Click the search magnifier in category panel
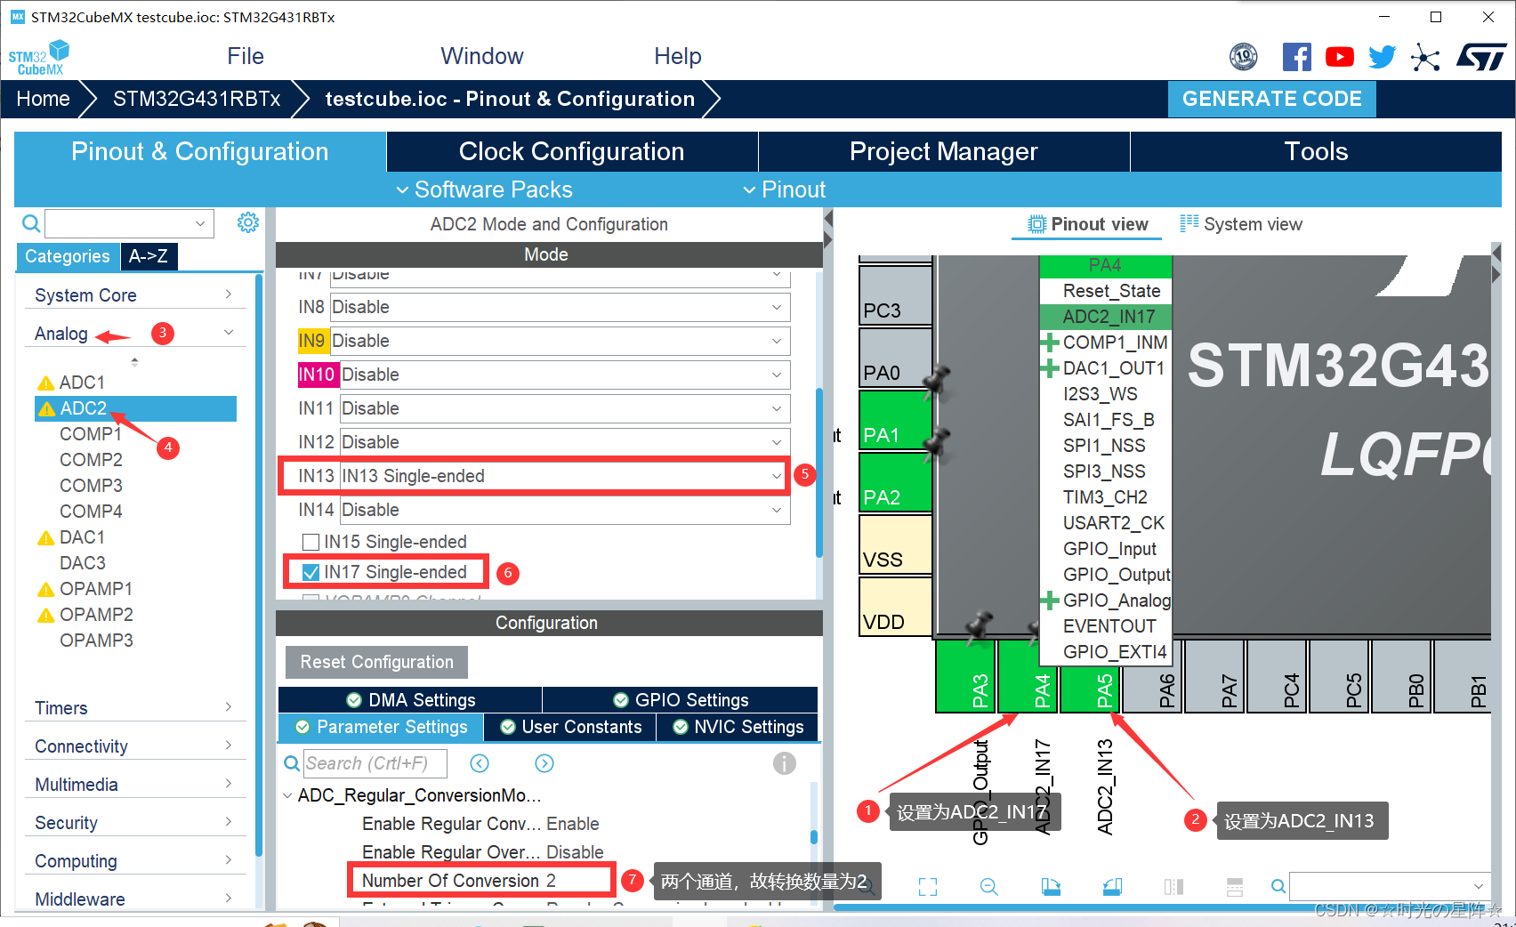The height and width of the screenshot is (927, 1516). point(31,223)
